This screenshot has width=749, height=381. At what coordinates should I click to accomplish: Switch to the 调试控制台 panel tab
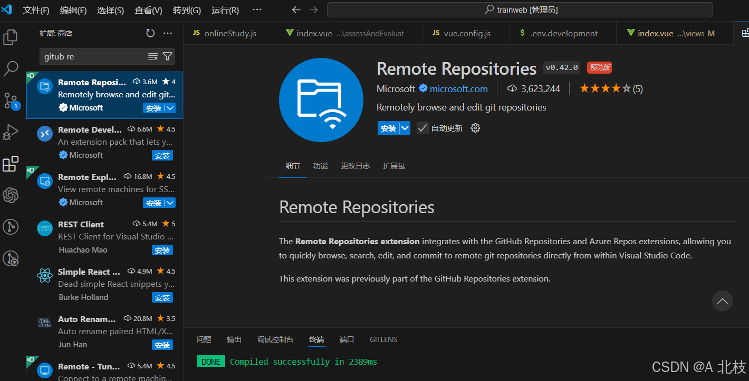pyautogui.click(x=275, y=339)
